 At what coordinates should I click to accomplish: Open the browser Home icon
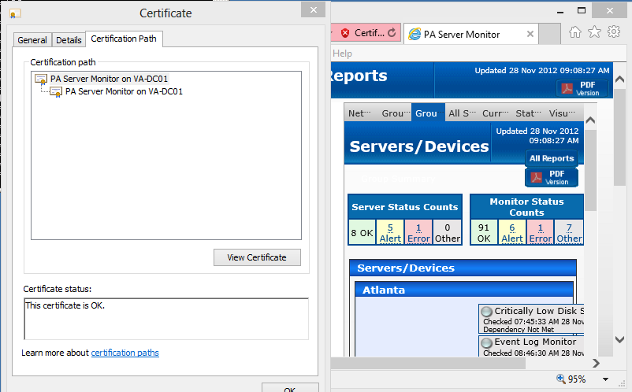coord(576,31)
